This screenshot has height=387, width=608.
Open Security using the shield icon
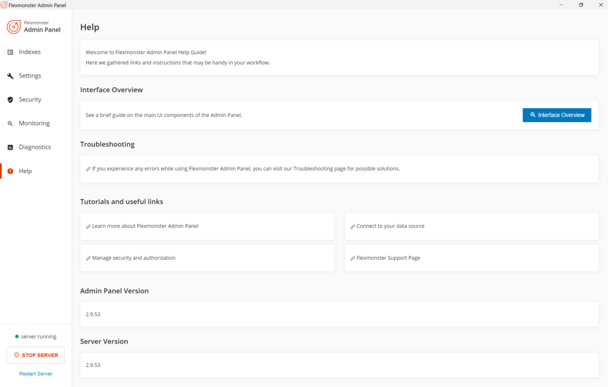click(10, 99)
